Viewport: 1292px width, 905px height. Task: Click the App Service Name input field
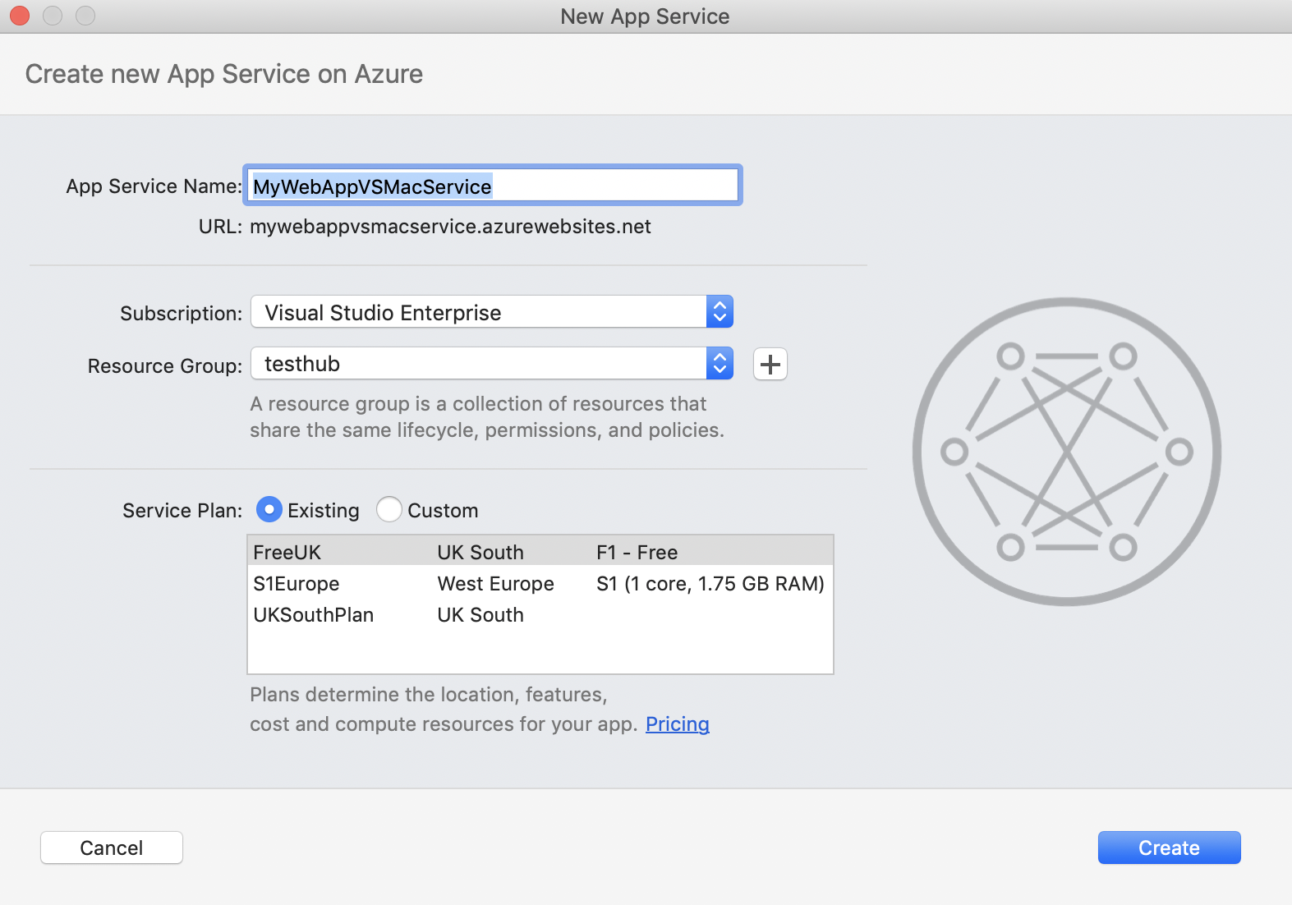coord(493,186)
